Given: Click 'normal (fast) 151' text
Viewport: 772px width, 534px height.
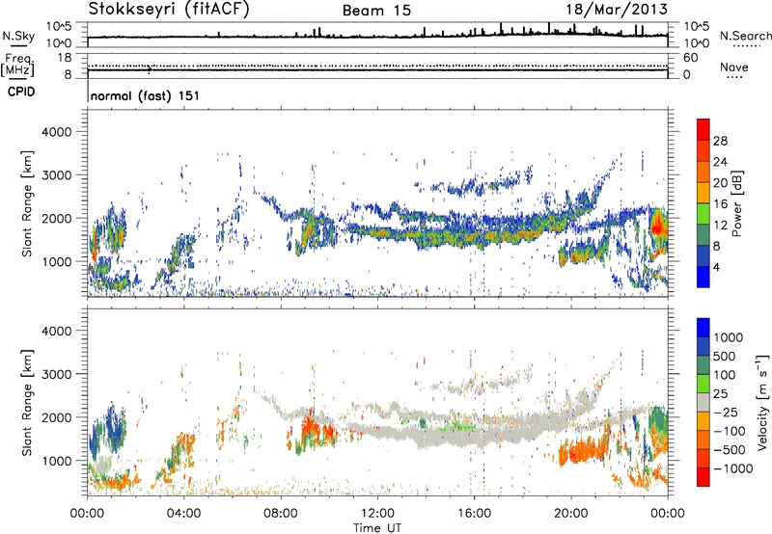Looking at the screenshot, I should coord(146,95).
